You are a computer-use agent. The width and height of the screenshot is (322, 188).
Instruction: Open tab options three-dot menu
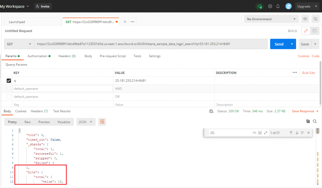[132, 22]
